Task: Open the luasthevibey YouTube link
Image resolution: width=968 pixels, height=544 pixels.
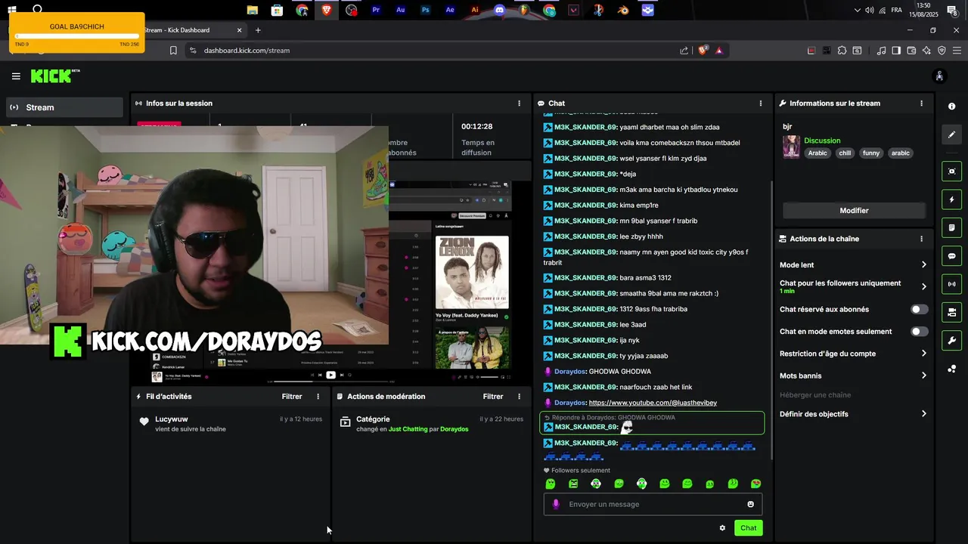Action: (x=653, y=403)
